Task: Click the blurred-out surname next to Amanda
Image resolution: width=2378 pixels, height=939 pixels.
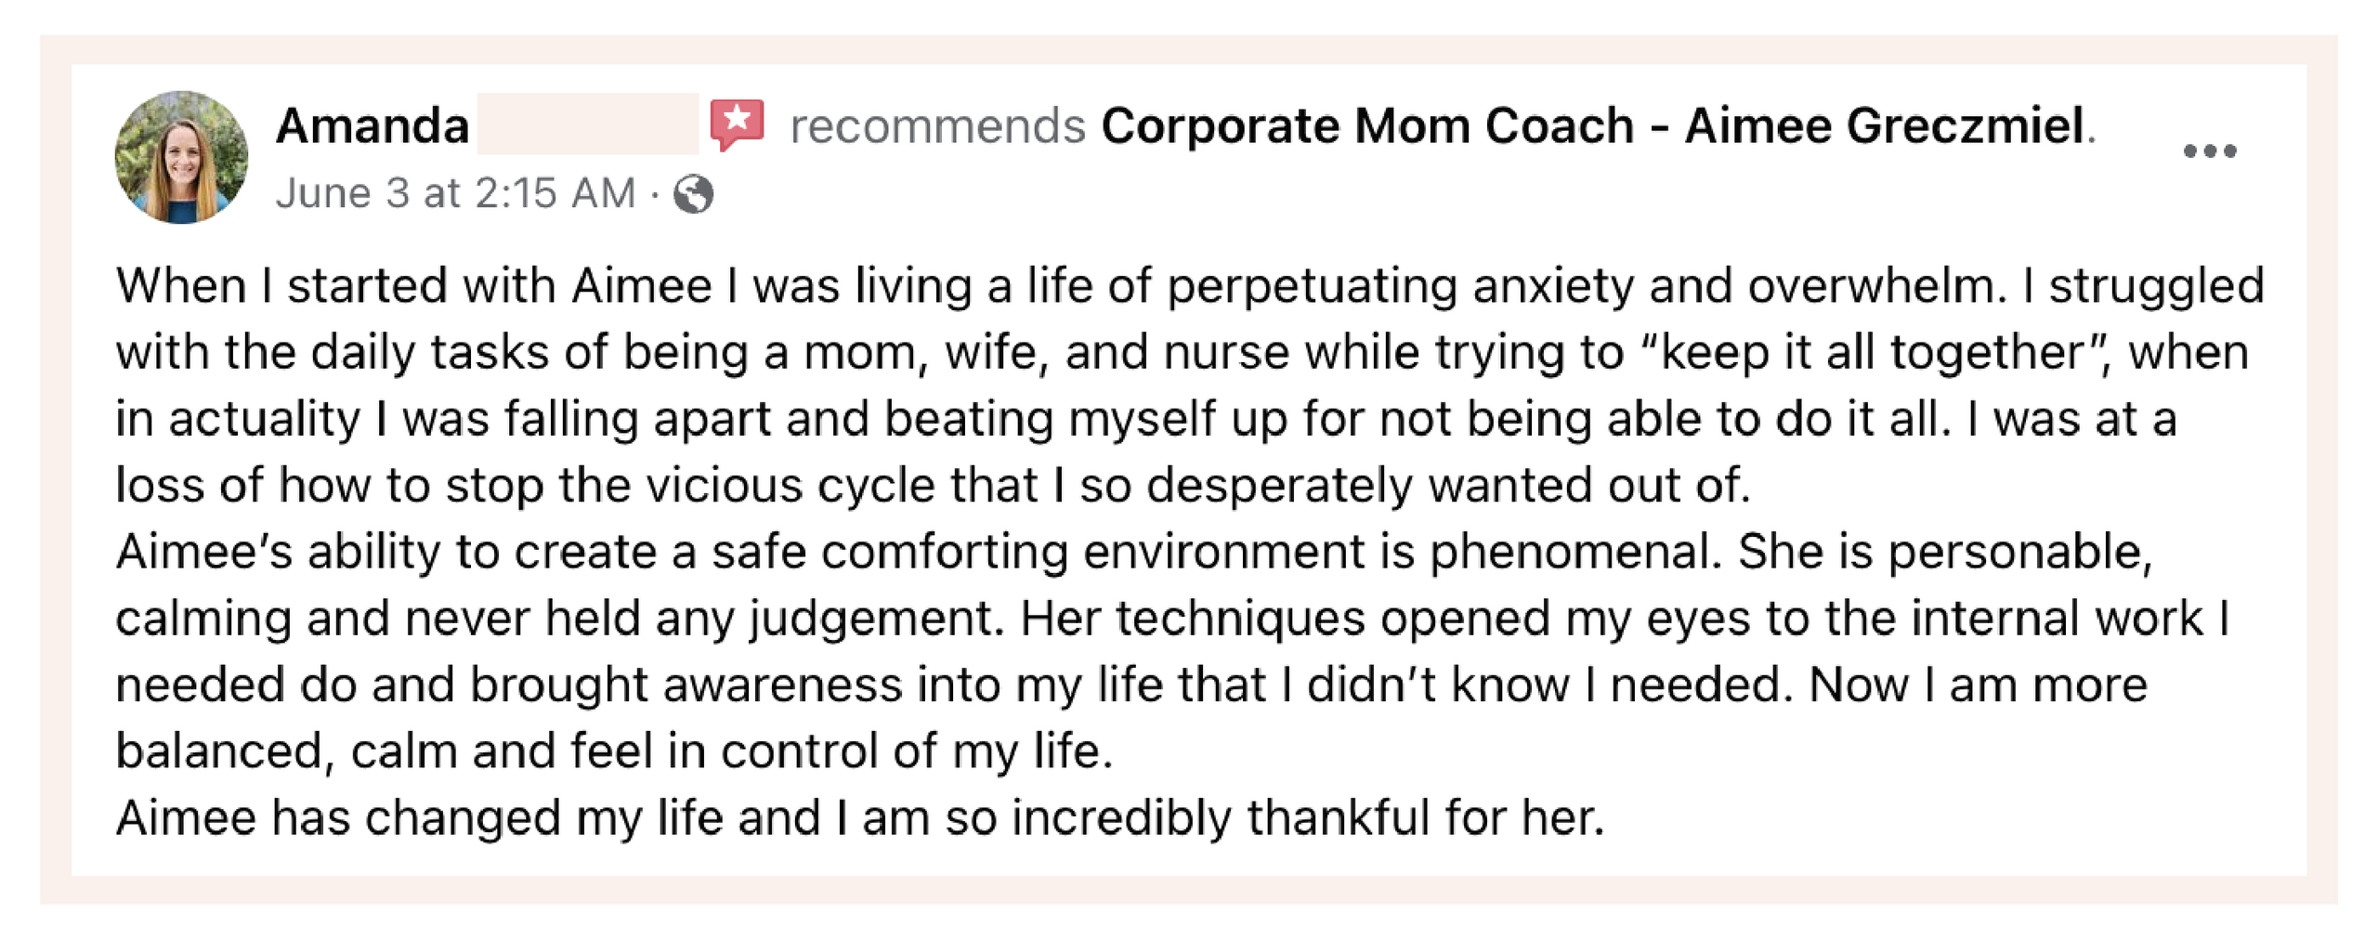Action: pyautogui.click(x=587, y=124)
